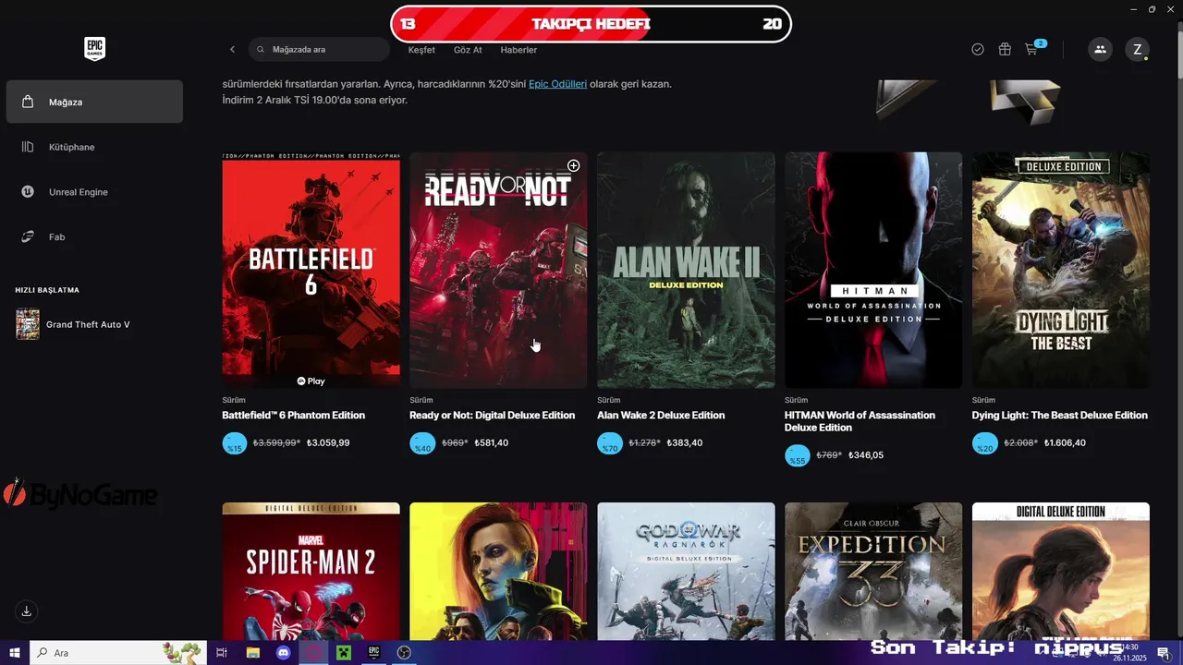Open the Battlefield 6 cover image
1183x665 pixels.
pos(311,270)
